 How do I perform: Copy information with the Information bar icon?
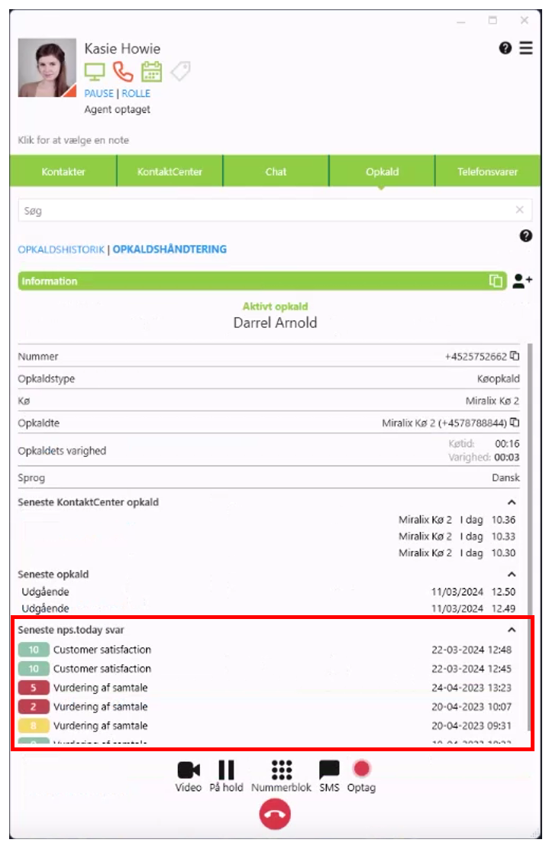496,281
